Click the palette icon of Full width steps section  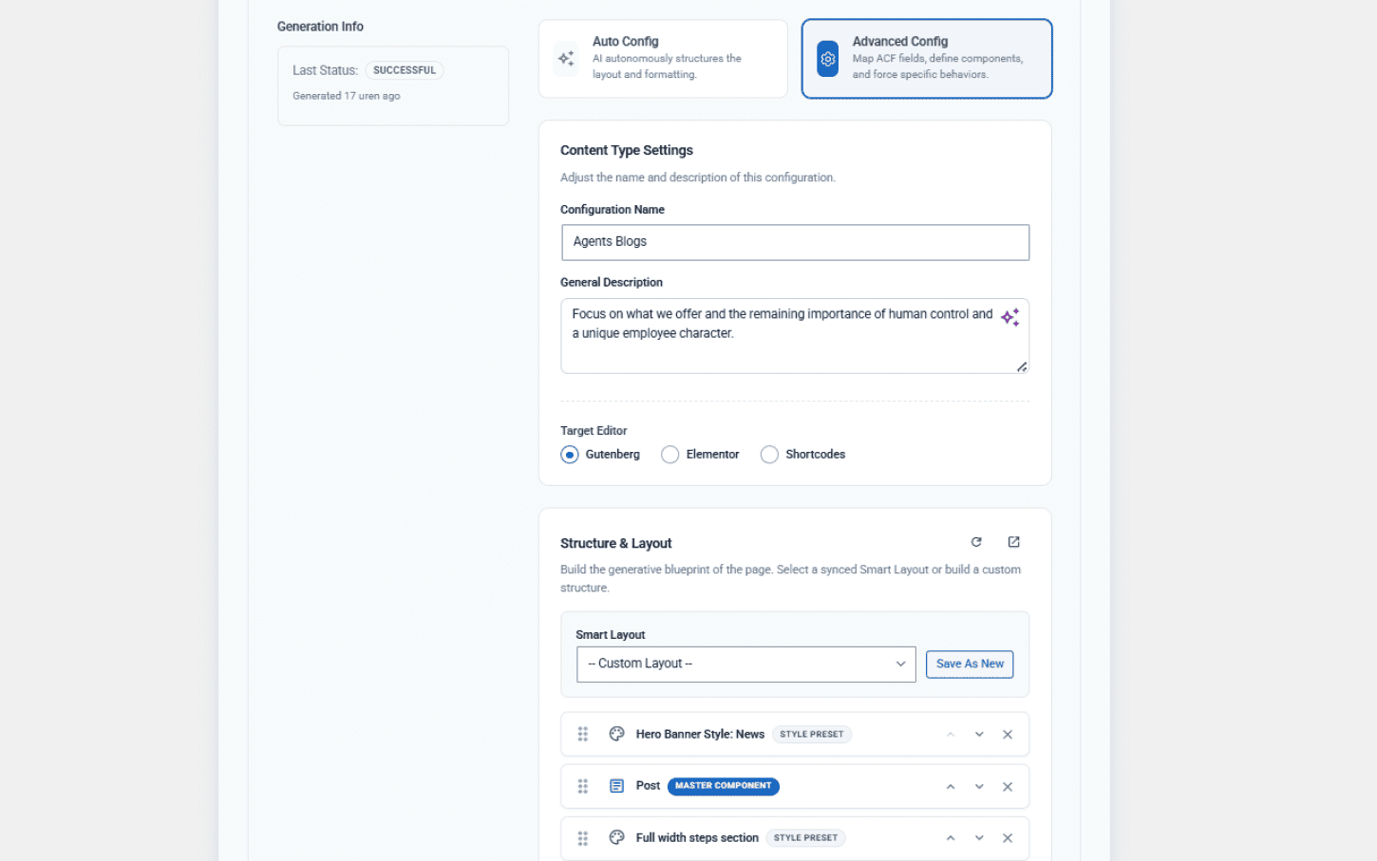click(x=617, y=837)
